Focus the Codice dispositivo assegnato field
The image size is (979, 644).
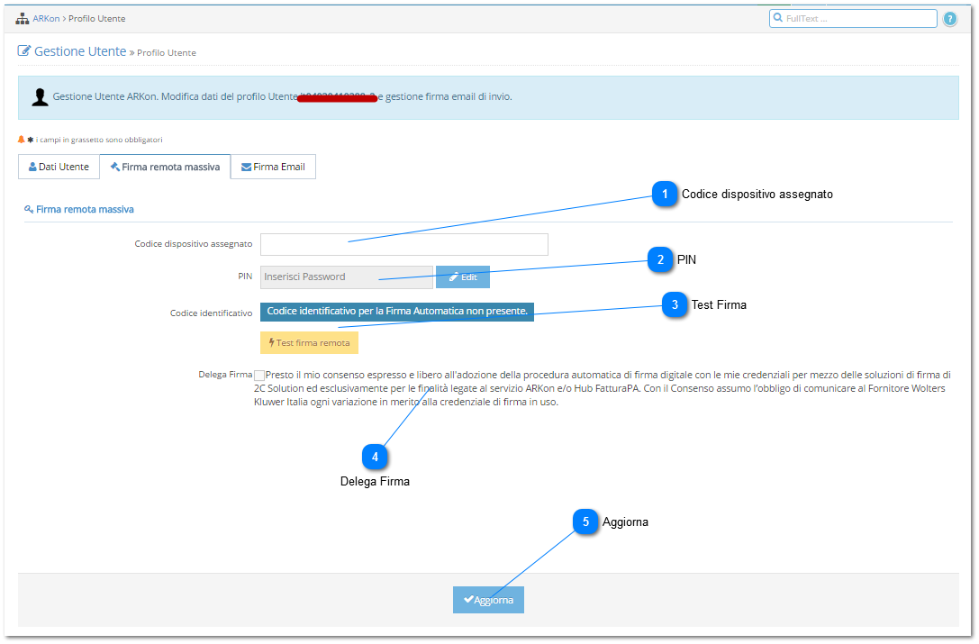coord(404,244)
